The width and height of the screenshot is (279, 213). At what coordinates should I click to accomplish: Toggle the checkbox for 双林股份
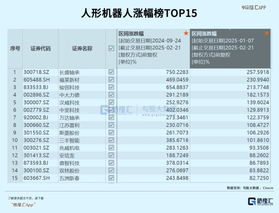pos(111,170)
